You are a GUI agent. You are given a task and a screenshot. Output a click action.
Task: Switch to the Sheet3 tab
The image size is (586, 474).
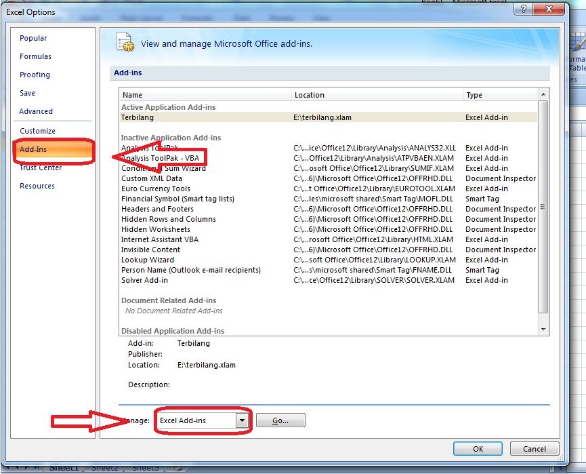tap(146, 468)
